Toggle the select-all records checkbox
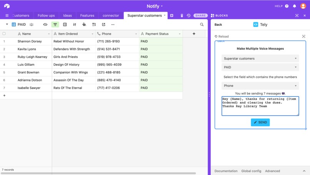Viewport: 310px width, 175px height. (x=4, y=33)
